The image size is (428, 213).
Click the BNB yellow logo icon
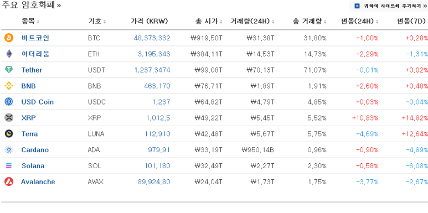pos(9,86)
